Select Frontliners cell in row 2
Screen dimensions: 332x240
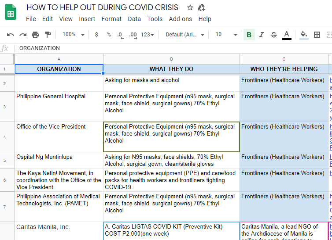284,83
